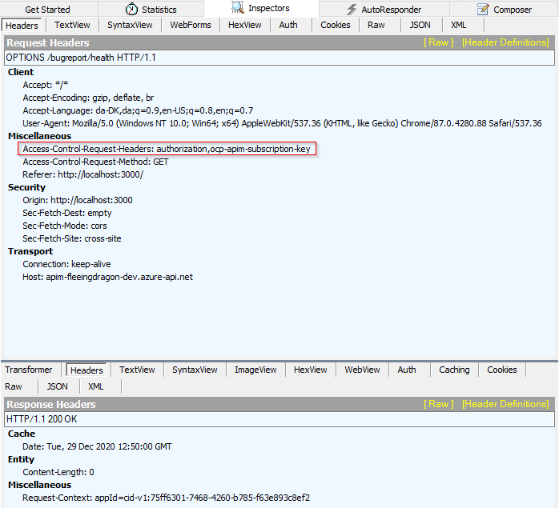Select response Headers inspector tab
Screen dimensions: 559x508
tap(86, 370)
